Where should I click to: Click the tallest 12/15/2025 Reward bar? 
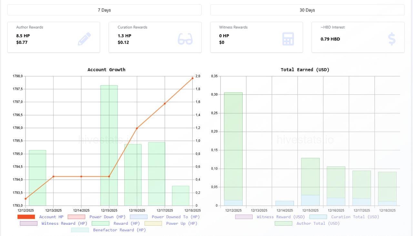click(109, 145)
